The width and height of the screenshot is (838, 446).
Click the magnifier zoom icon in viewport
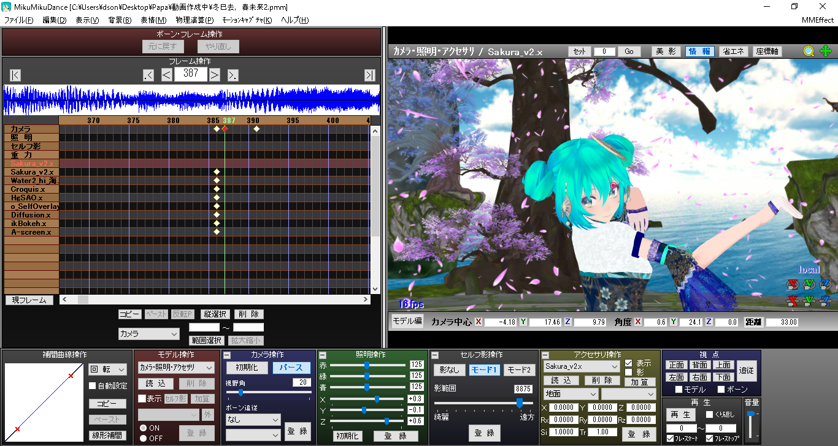tap(809, 51)
